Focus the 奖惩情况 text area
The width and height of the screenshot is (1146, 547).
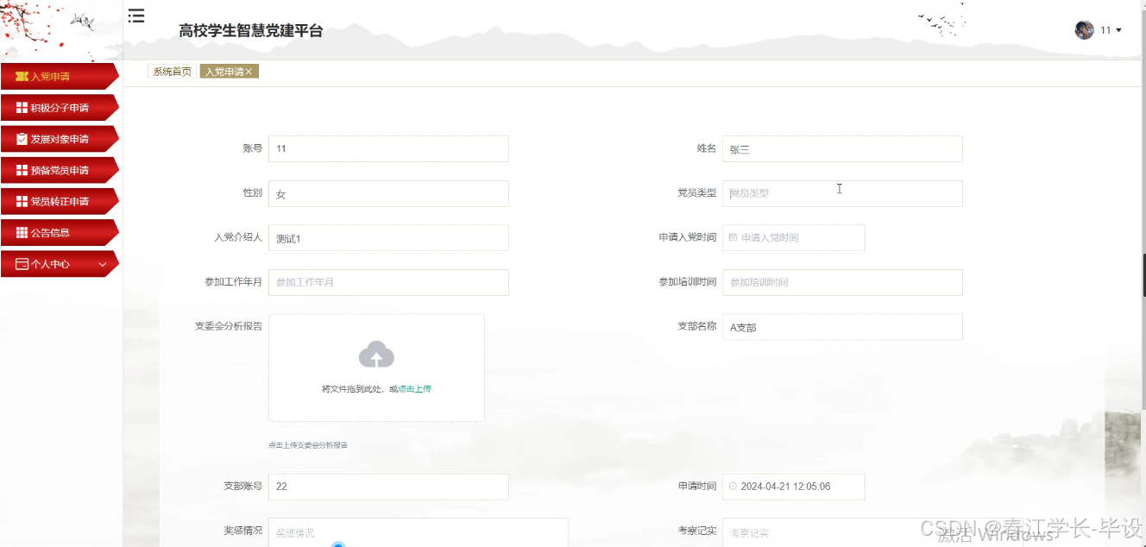[419, 532]
